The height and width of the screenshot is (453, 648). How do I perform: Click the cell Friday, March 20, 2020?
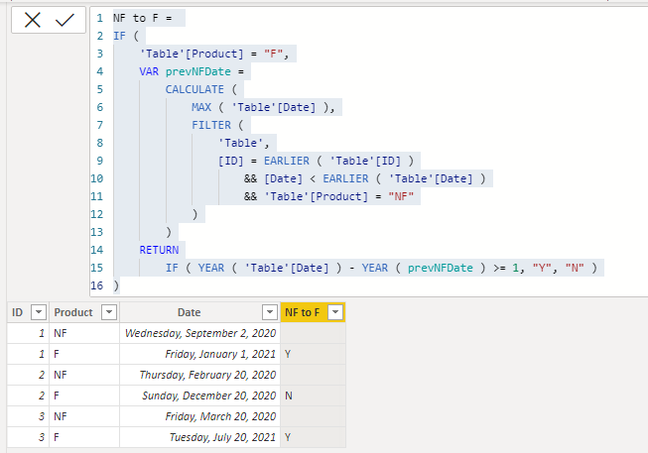click(x=200, y=416)
